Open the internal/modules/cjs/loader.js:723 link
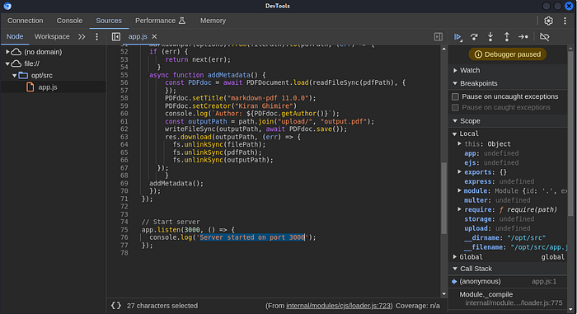The width and height of the screenshot is (577, 314). pyautogui.click(x=338, y=306)
